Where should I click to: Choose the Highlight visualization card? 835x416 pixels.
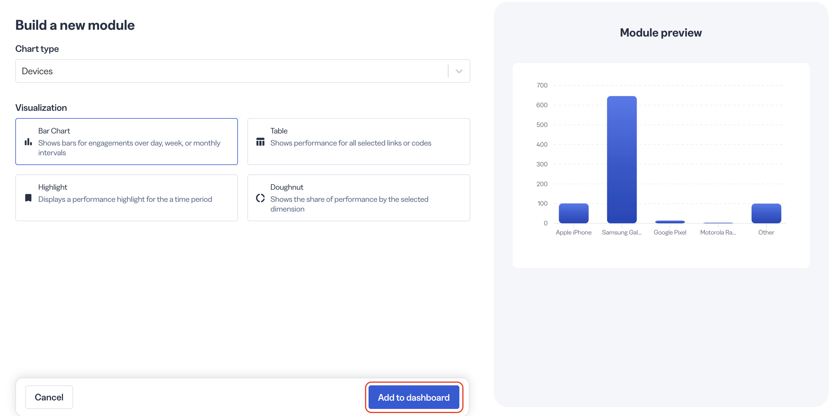coord(126,198)
